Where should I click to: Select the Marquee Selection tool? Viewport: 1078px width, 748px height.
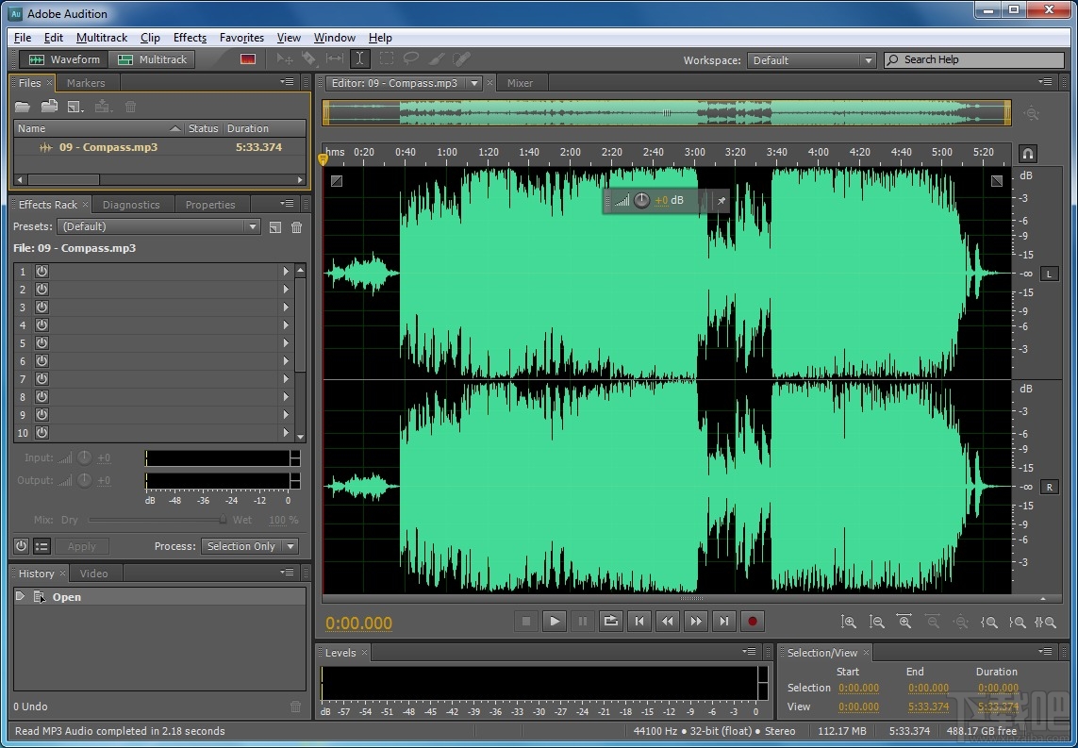tap(386, 58)
